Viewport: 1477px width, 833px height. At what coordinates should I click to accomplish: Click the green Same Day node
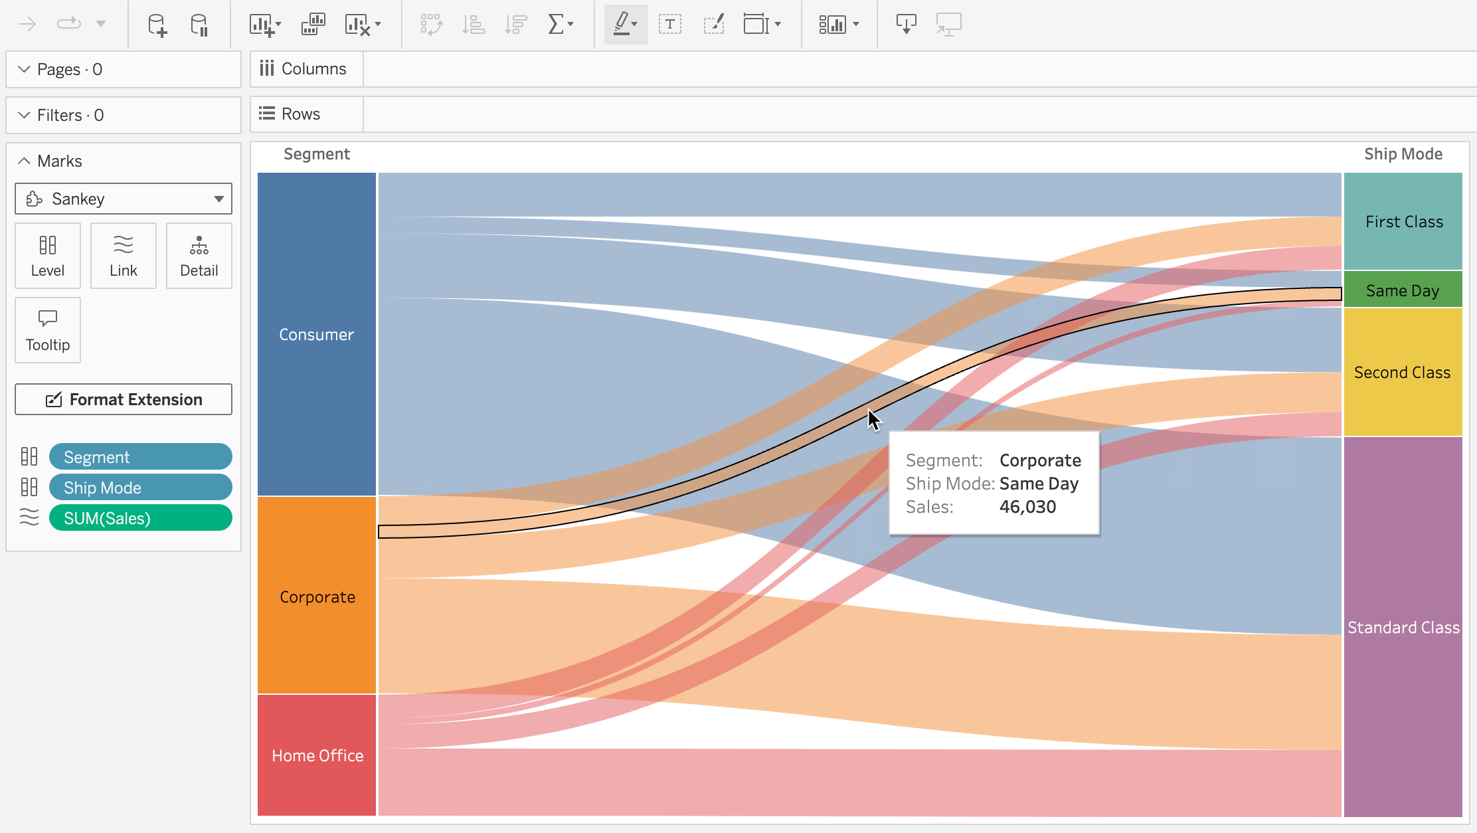(x=1403, y=290)
